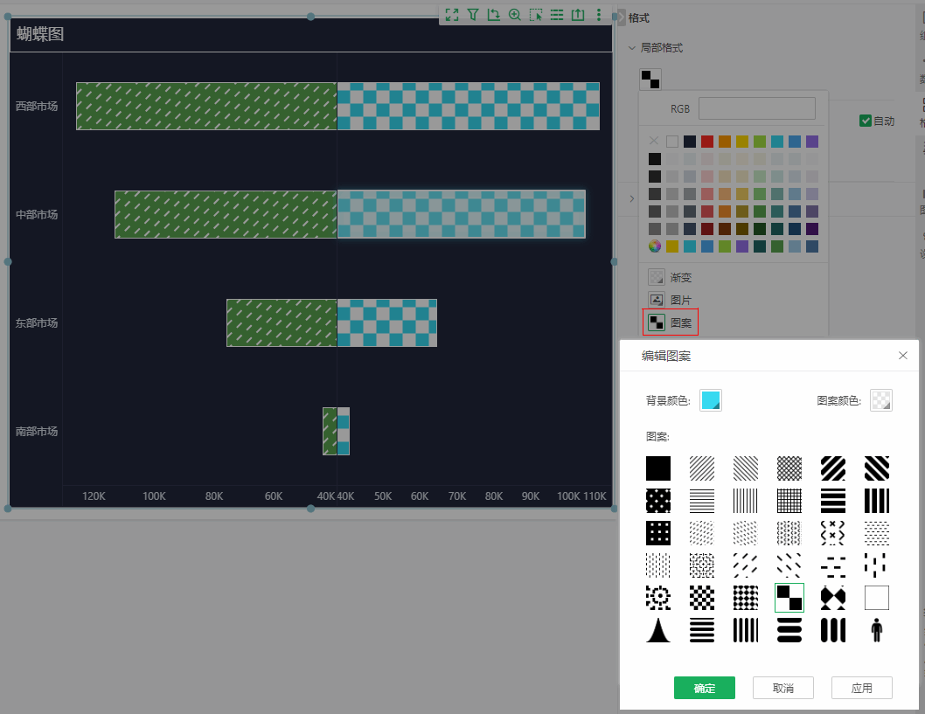Export the chart using the share icon
This screenshot has height=714, width=925.
(578, 15)
